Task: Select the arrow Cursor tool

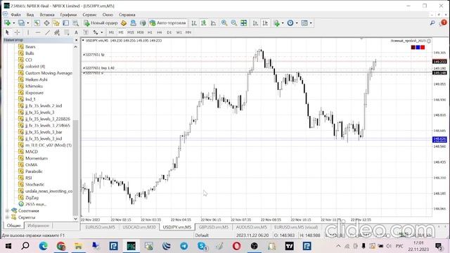Action: pos(7,32)
